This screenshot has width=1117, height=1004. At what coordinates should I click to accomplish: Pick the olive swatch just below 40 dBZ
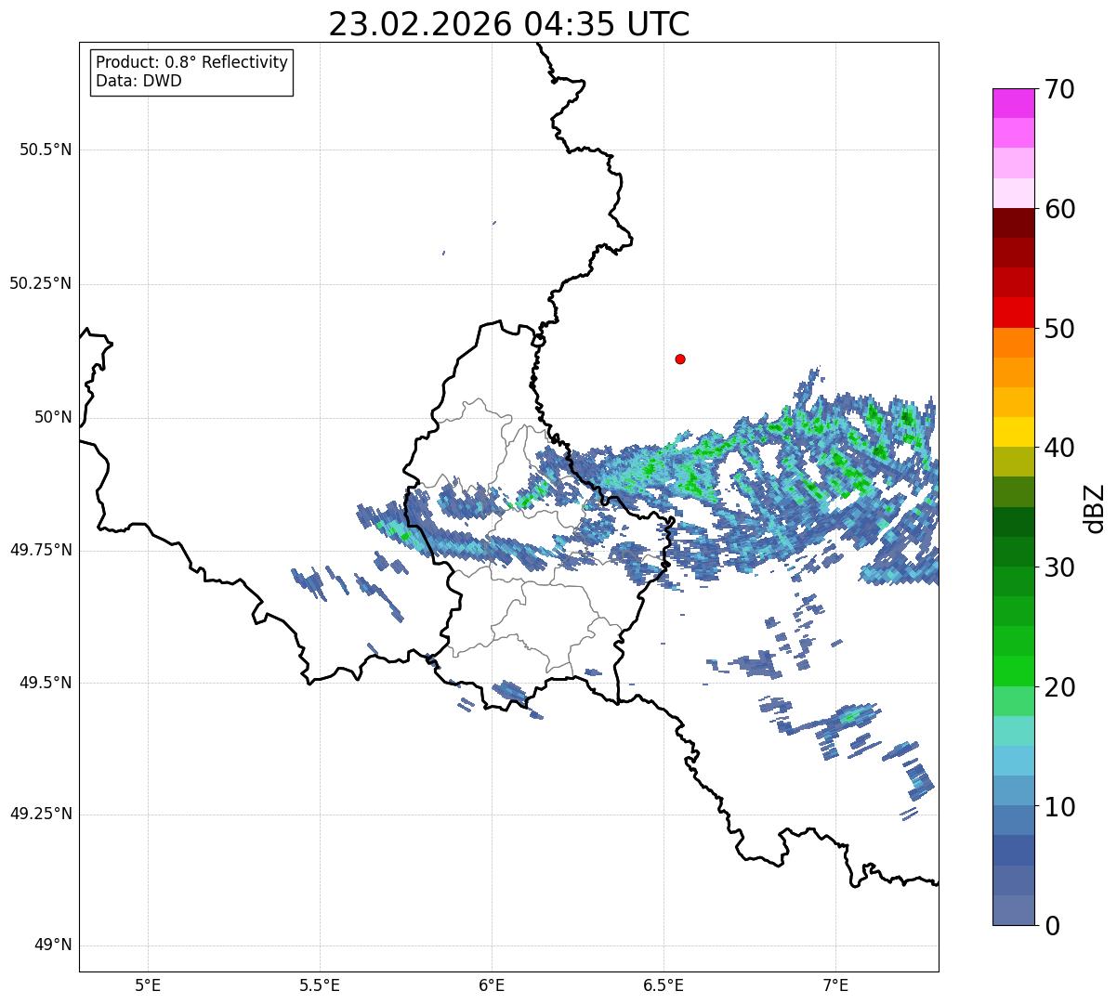pos(1013,463)
